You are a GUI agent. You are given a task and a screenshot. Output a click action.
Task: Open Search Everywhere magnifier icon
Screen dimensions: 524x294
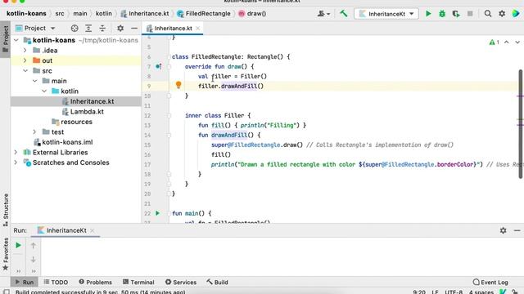point(488,14)
